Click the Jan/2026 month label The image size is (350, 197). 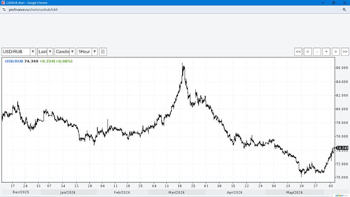(68, 192)
